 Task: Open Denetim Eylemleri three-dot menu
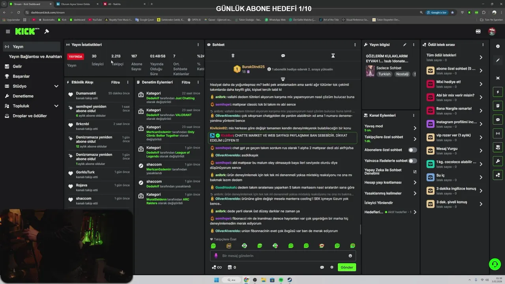click(x=198, y=82)
